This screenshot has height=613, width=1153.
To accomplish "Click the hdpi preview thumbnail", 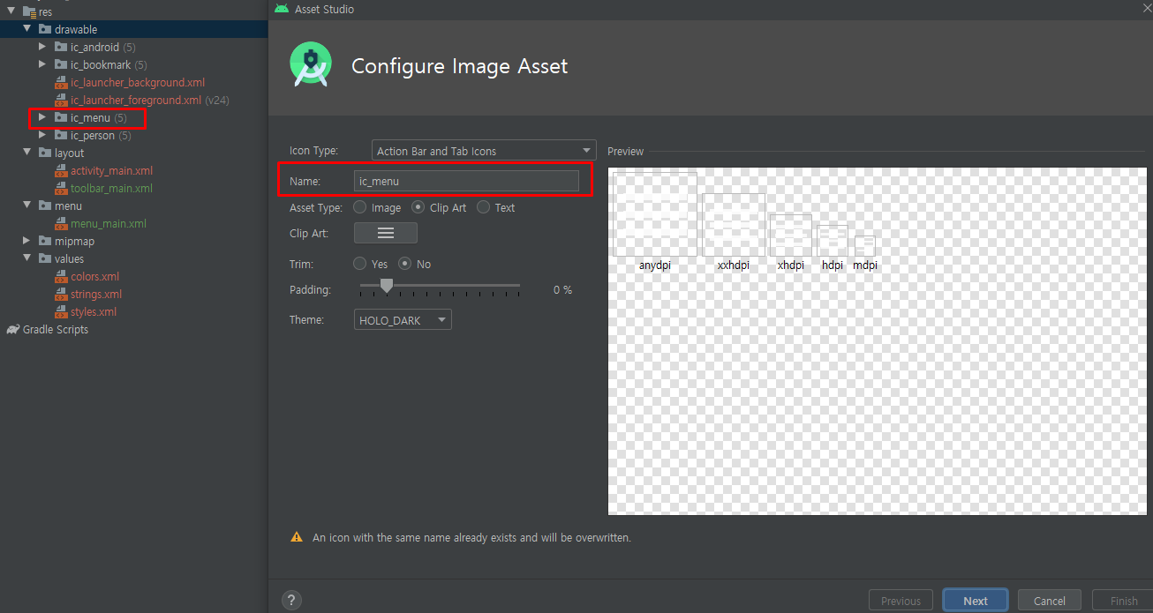I will point(833,241).
